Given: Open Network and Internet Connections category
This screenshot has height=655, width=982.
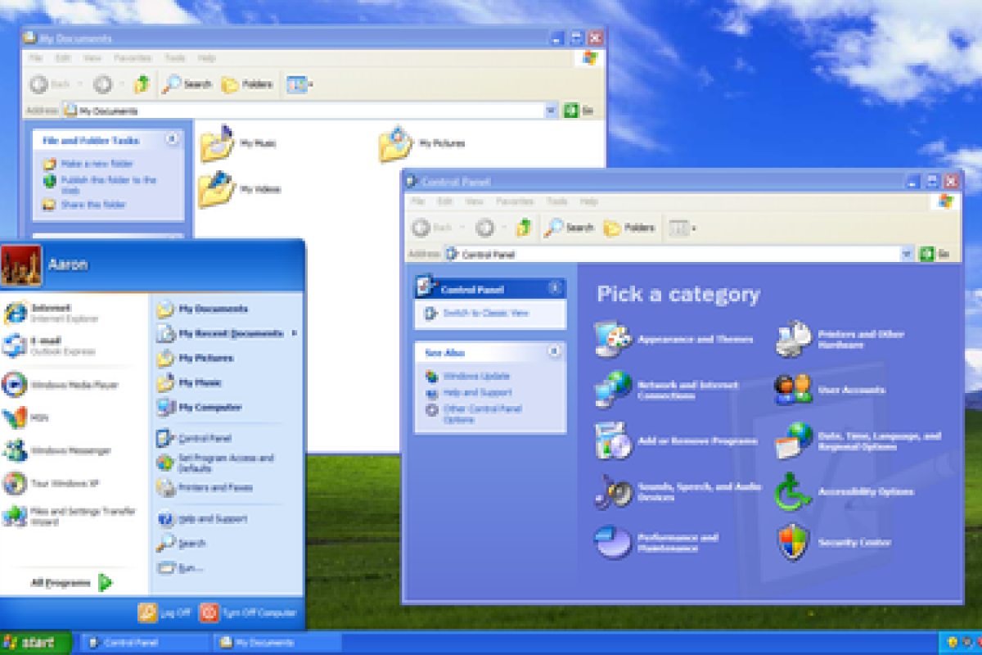Looking at the screenshot, I should click(x=687, y=390).
